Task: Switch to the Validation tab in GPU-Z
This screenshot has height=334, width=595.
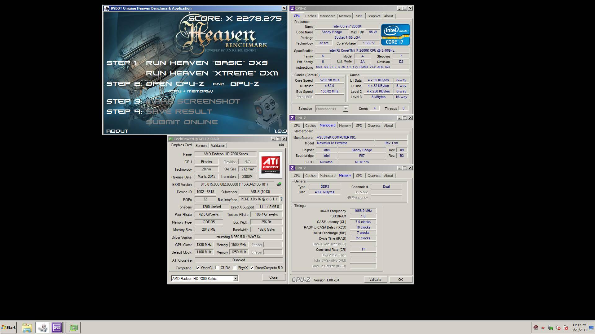Action: [x=218, y=146]
